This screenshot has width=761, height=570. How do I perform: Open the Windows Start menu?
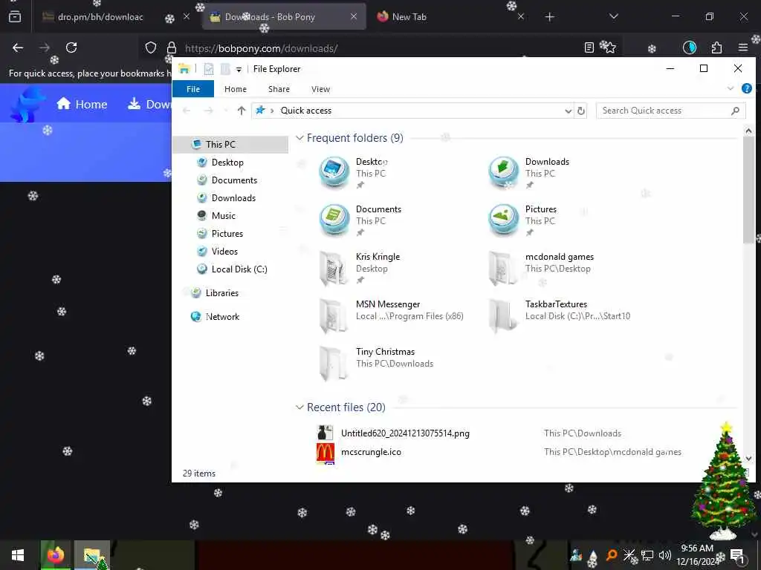tap(18, 555)
